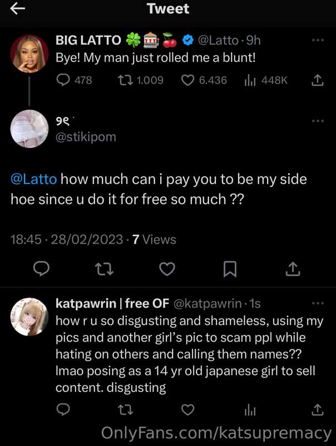Reply to the @stikipom tweet
This screenshot has width=336, height=446.
(x=41, y=269)
